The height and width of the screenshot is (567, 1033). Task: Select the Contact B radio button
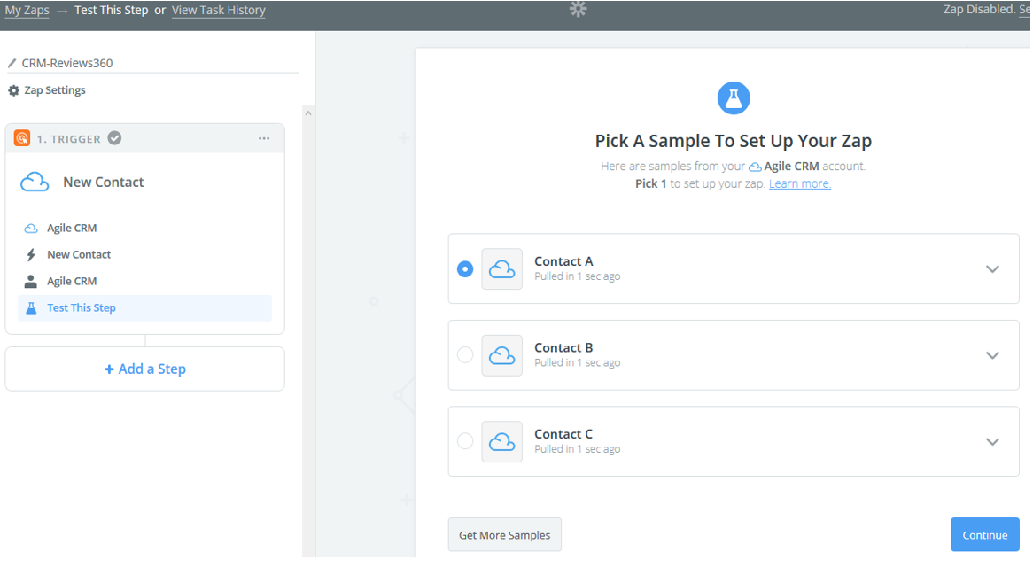tap(465, 355)
